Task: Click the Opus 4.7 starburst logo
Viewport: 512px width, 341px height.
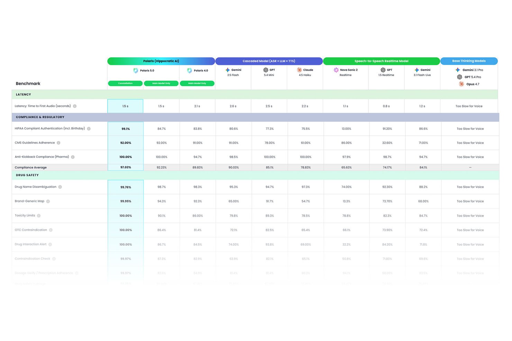Action: 461,84
